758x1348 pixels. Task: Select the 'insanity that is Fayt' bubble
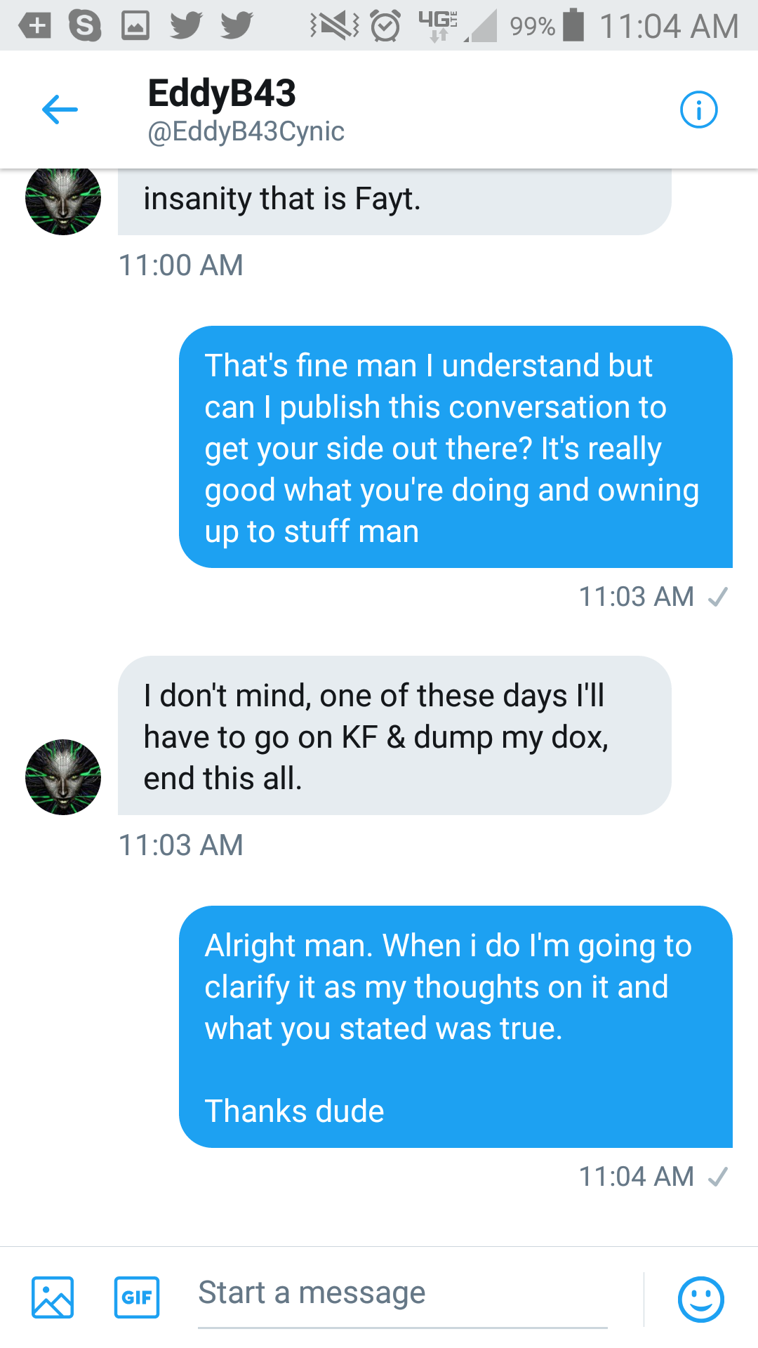(x=394, y=201)
